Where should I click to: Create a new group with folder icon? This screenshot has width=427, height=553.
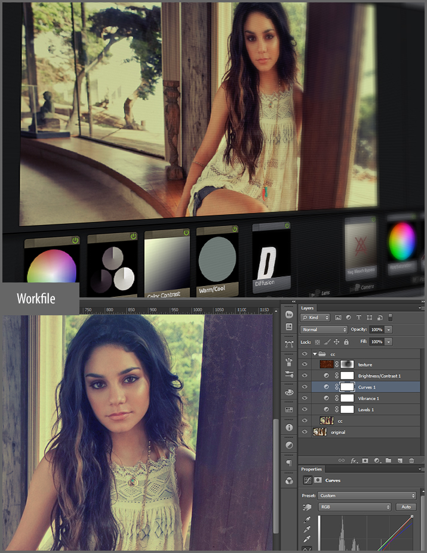[388, 460]
